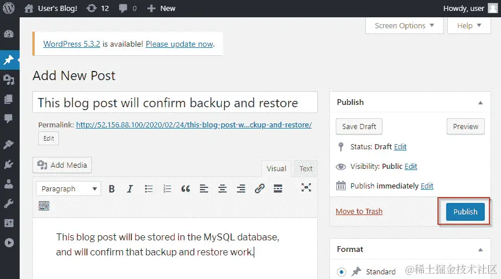Screen dimensions: 501x279
Task: Apply blockquote formatting
Action: tap(185, 188)
